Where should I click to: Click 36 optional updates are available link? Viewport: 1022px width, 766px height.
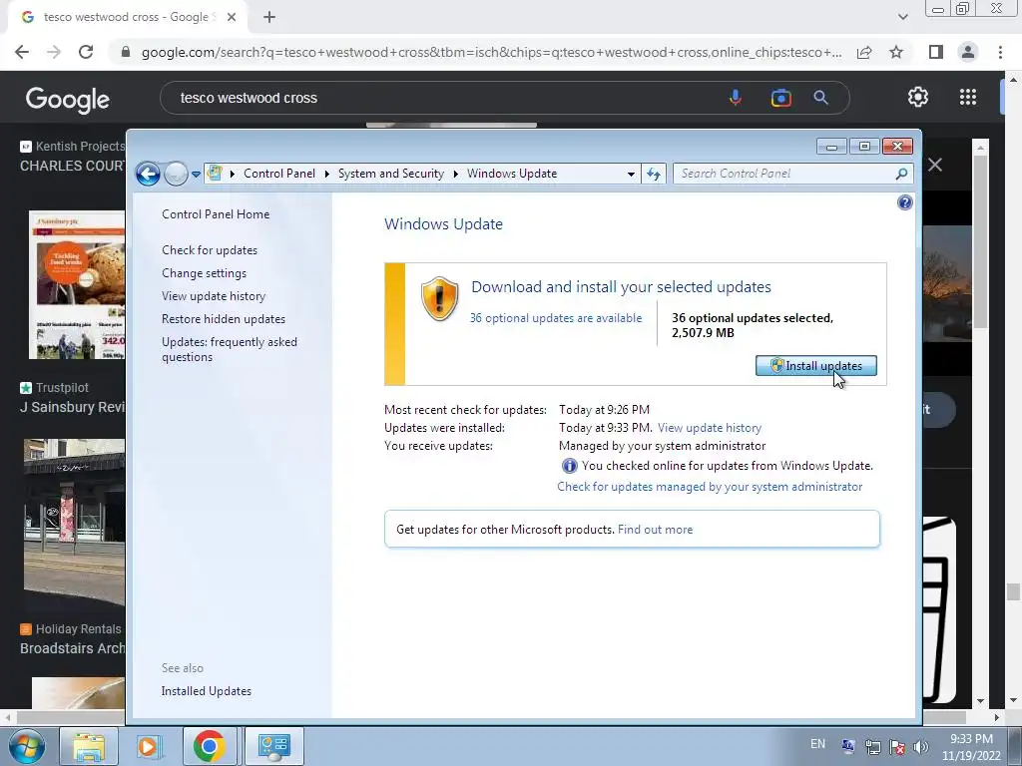(x=556, y=318)
